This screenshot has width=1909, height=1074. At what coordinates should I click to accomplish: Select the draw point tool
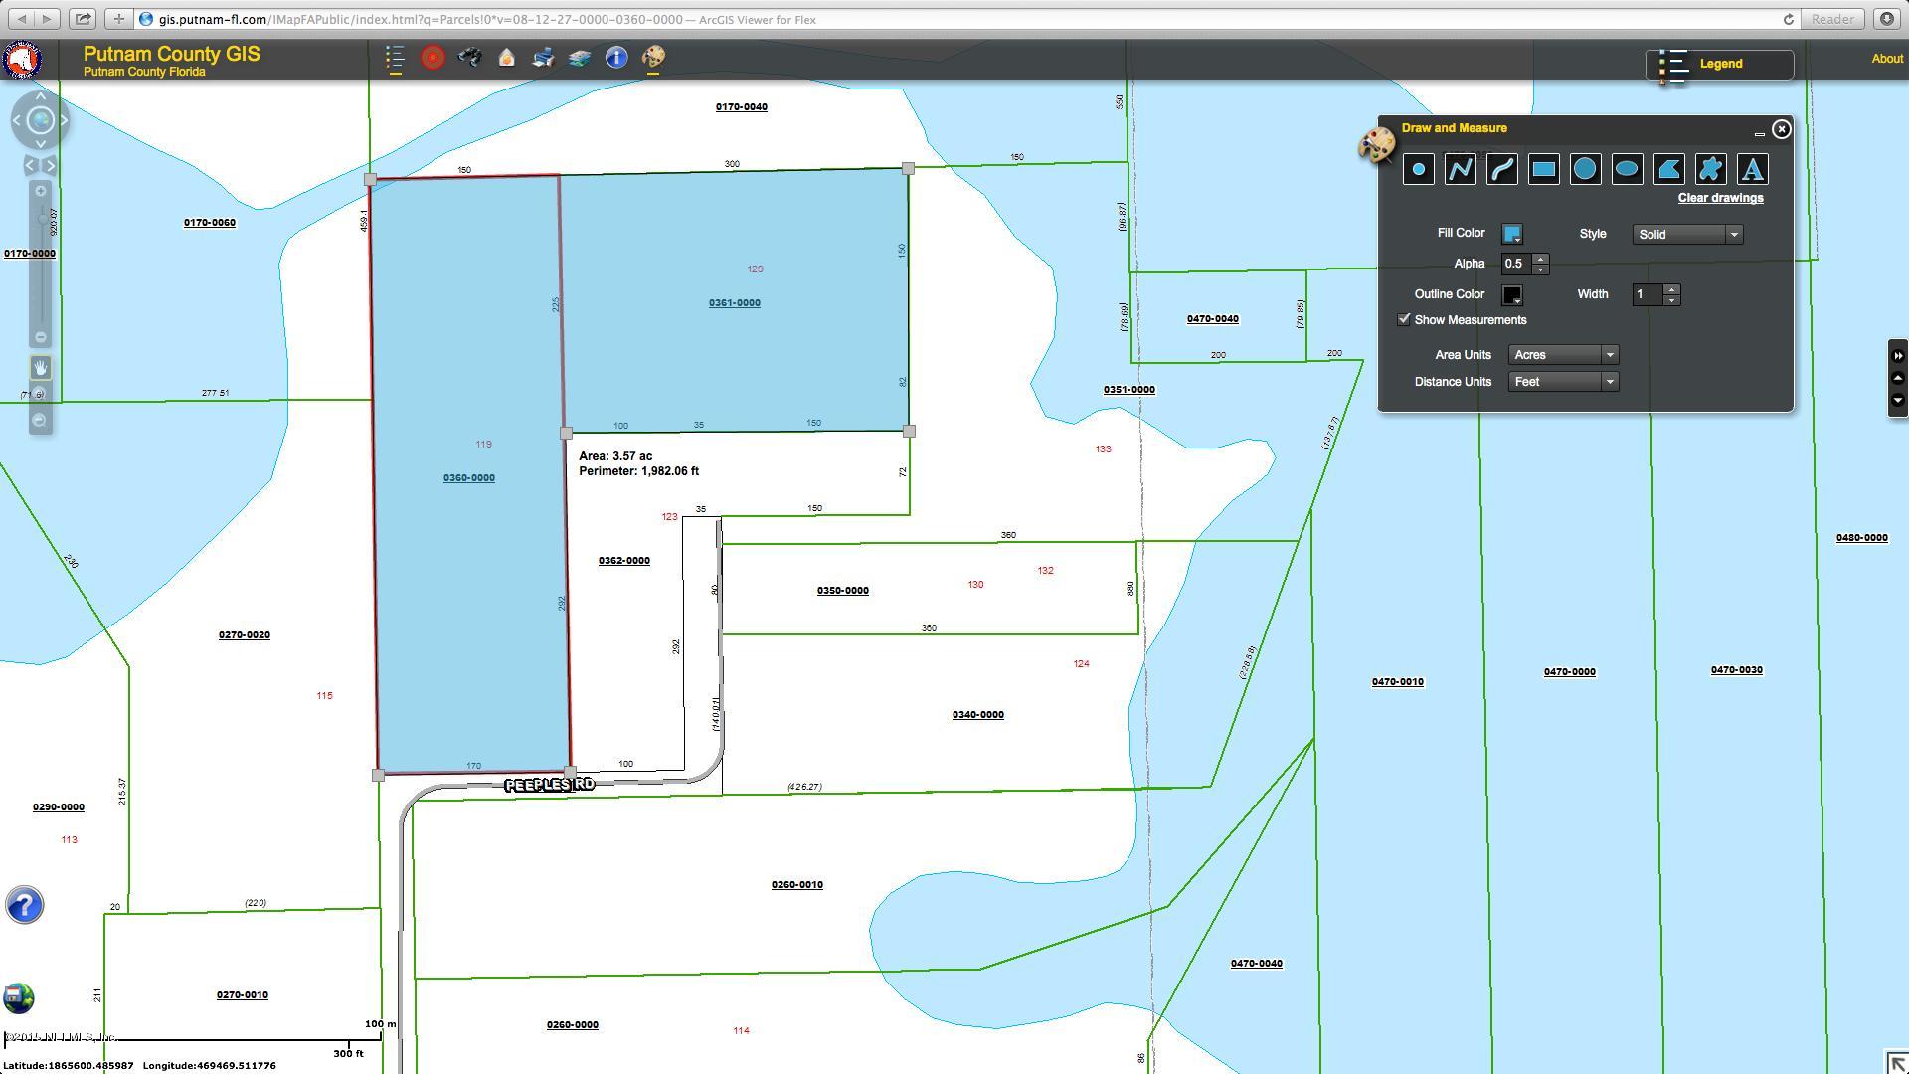click(1419, 169)
